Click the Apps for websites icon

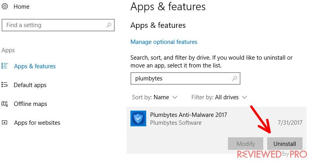5,122
